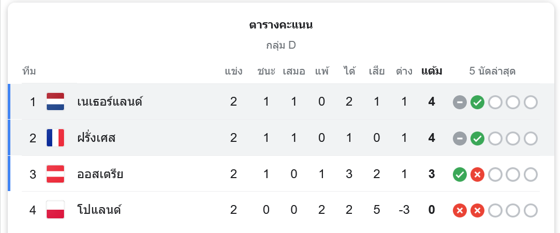Open the เนเธอร์แลนด์ team link
This screenshot has width=560, height=233.
pyautogui.click(x=110, y=102)
